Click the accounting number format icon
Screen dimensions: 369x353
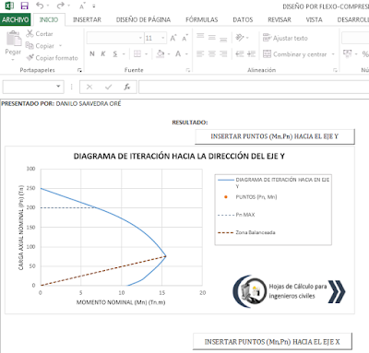348,53
